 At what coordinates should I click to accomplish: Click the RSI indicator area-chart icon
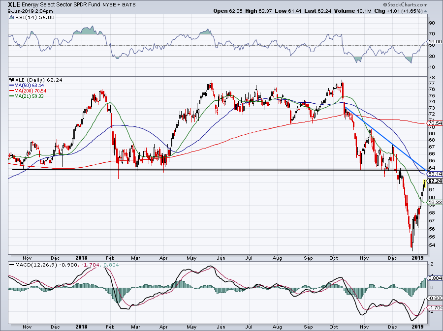11,17
